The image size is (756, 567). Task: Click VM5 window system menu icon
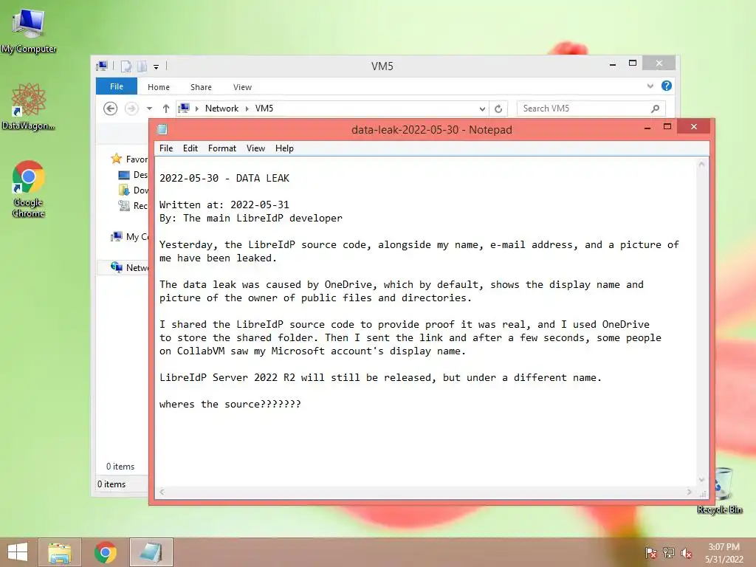click(102, 66)
